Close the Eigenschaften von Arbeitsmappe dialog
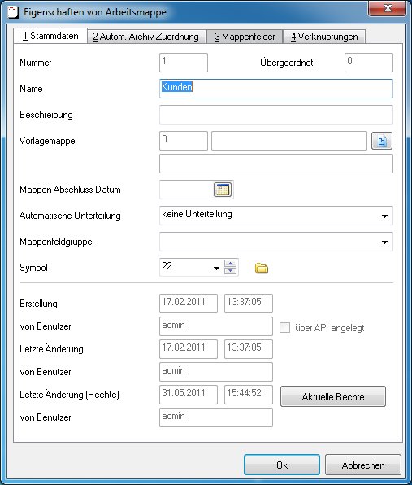Screen dimensions: 412x485 (x=388, y=8)
